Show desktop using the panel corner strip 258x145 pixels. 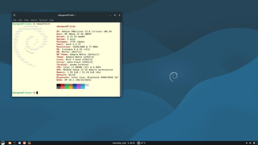pos(257,143)
